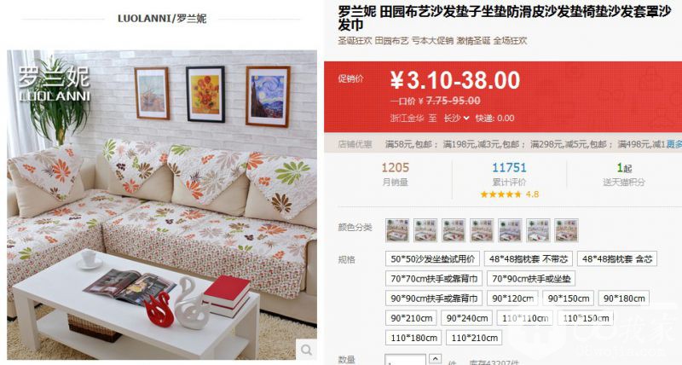Screen dimensions: 682x365
Task: Select 50*50沙发坐垫试用价 size option
Action: (x=432, y=259)
